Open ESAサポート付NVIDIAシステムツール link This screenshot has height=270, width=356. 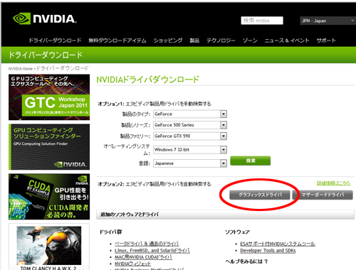(x=278, y=244)
